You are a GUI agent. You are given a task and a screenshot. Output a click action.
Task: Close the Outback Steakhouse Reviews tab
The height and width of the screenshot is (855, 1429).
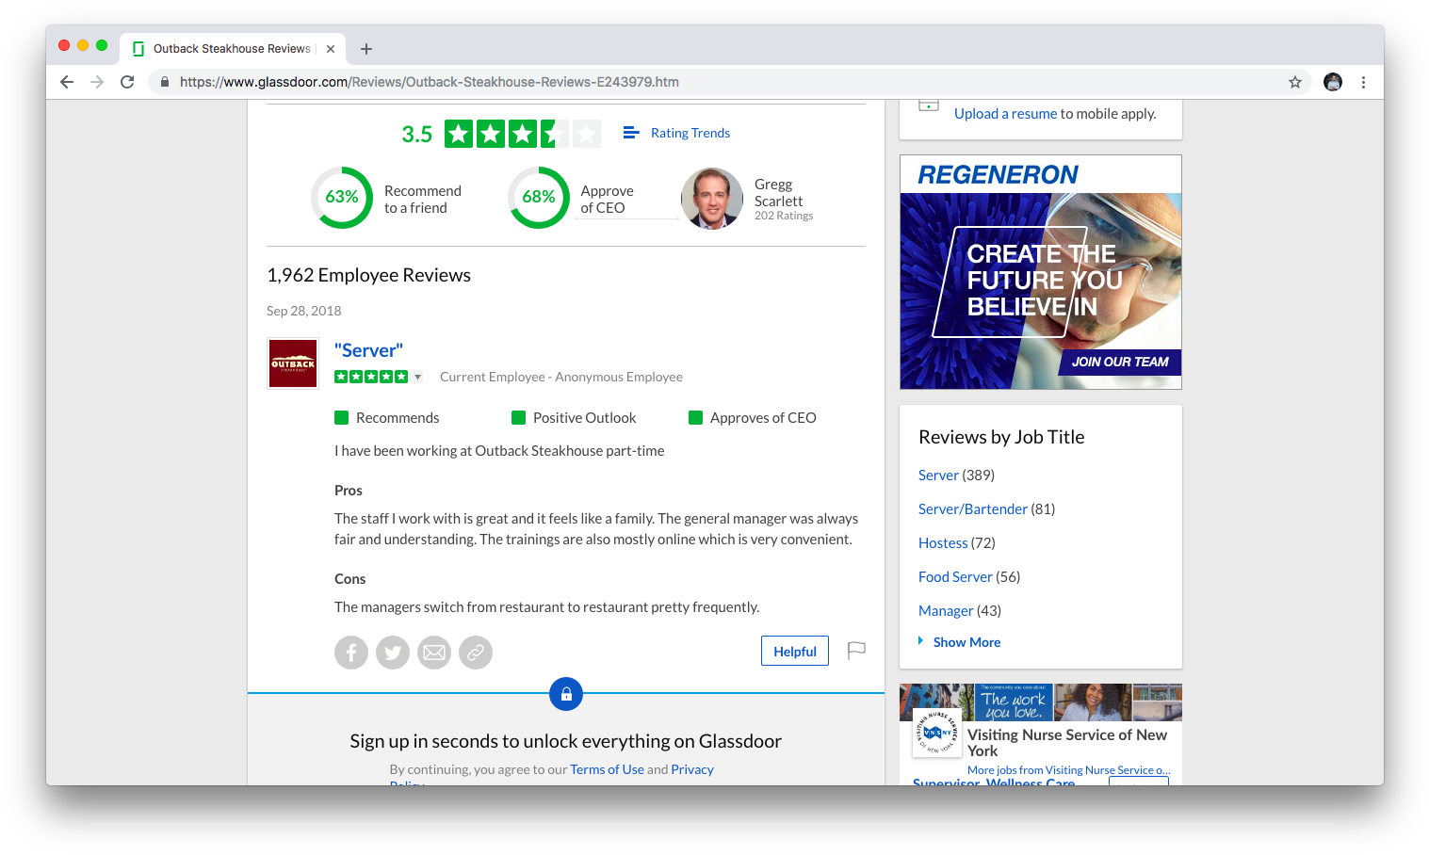(x=331, y=49)
